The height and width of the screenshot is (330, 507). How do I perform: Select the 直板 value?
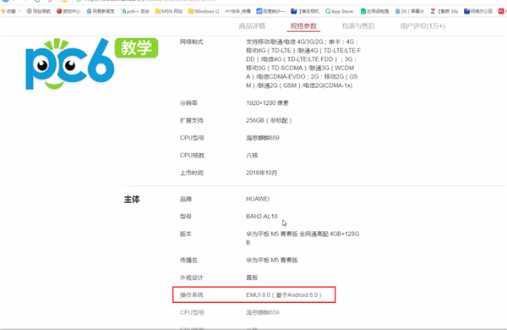click(x=252, y=278)
